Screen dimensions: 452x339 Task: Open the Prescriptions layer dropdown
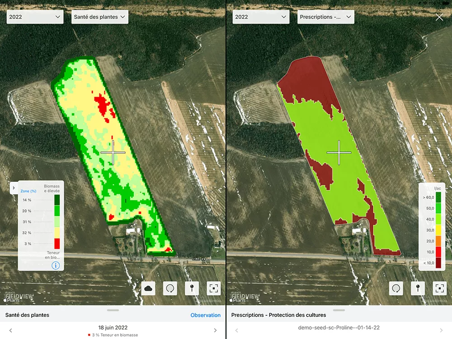point(325,17)
